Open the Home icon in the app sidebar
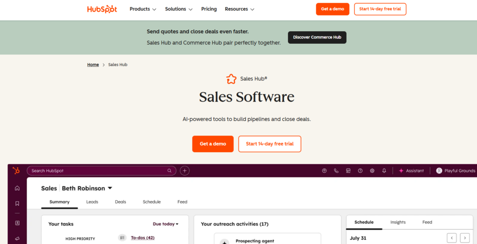 [17, 188]
